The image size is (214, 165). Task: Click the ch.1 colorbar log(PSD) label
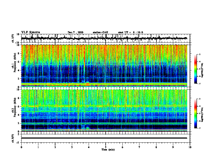coord(202,70)
